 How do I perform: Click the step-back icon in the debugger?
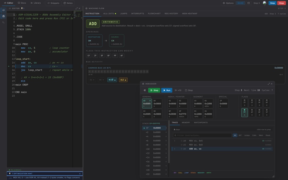[145, 90]
